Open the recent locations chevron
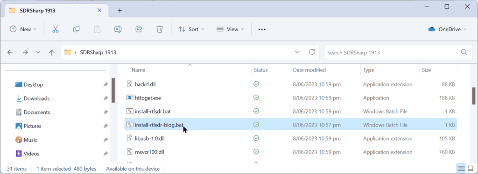The height and width of the screenshot is (174, 478). tap(38, 52)
